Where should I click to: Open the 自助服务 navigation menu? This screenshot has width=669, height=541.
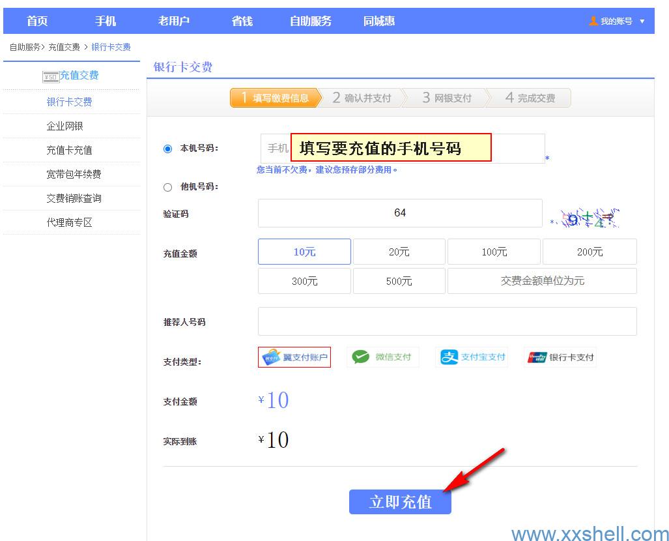pos(310,21)
